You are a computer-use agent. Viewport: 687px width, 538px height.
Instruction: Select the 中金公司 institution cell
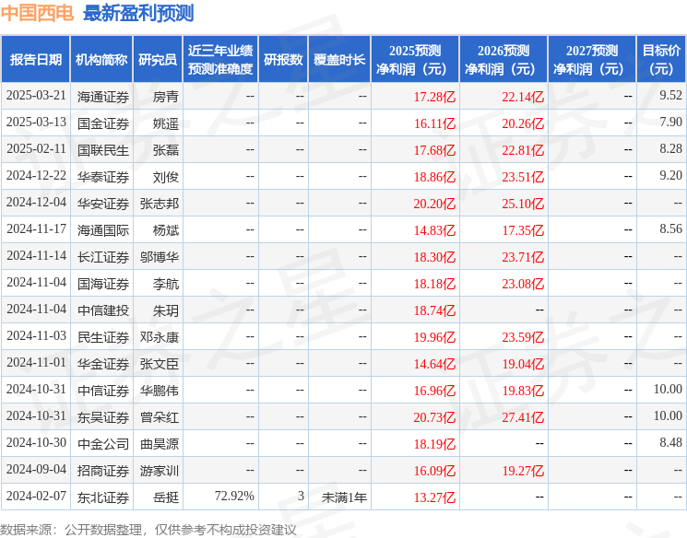point(103,444)
